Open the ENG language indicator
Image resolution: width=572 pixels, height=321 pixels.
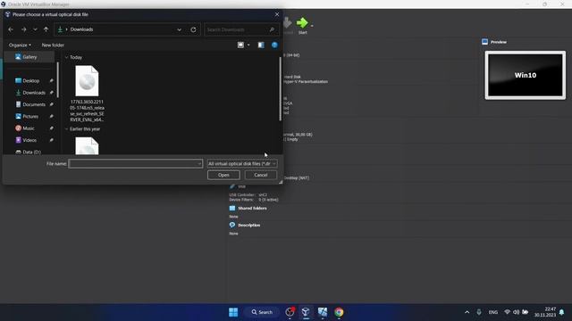pos(493,312)
